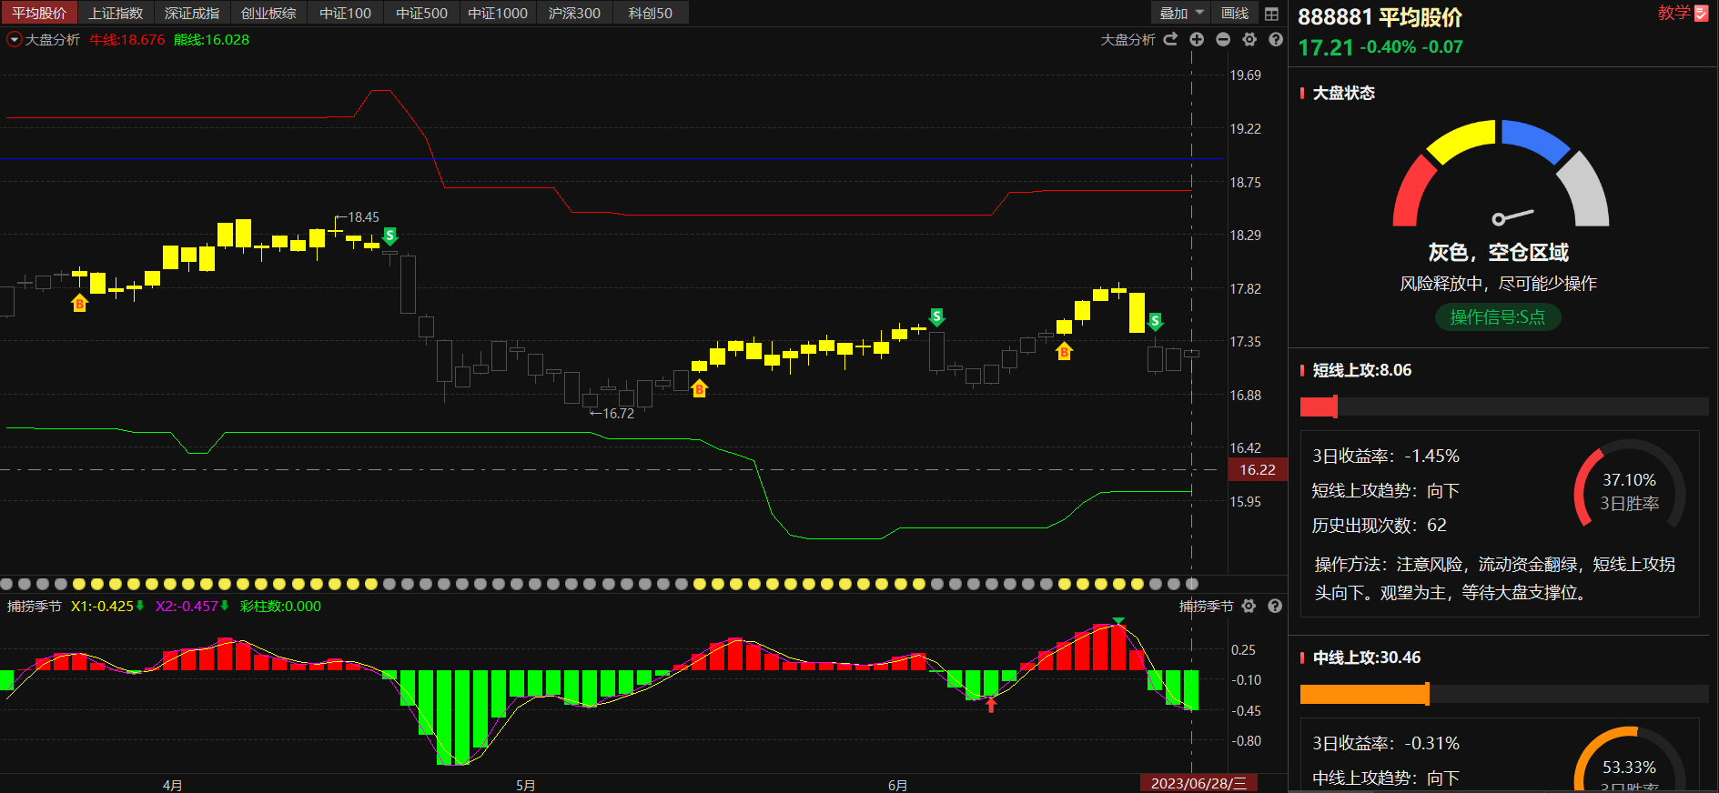This screenshot has width=1719, height=793.
Task: Click the 灰色，空仓区域 status text
Action: pos(1498,252)
